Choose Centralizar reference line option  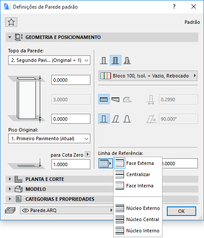pos(137,174)
